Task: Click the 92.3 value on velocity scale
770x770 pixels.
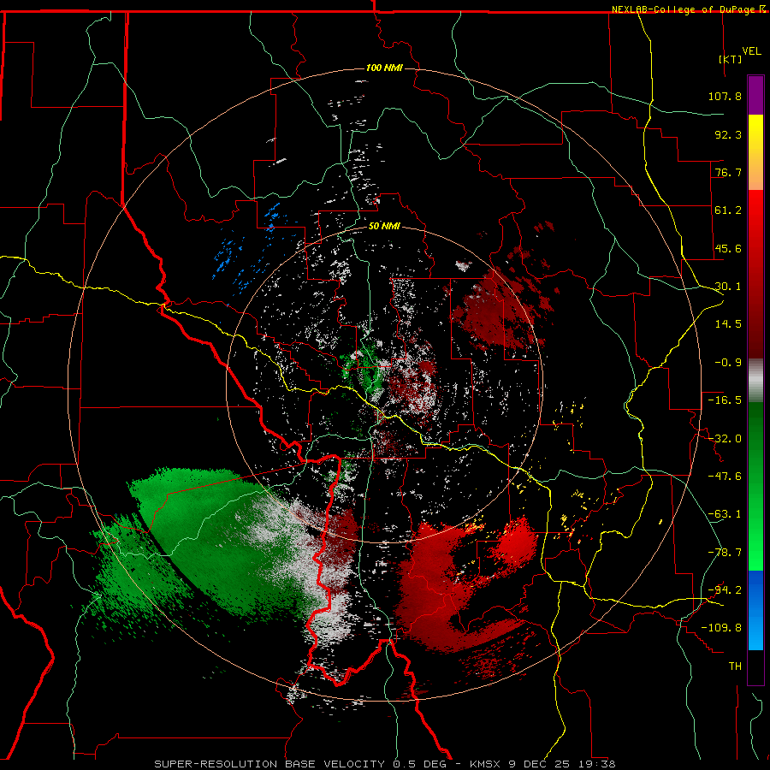Action: point(728,134)
